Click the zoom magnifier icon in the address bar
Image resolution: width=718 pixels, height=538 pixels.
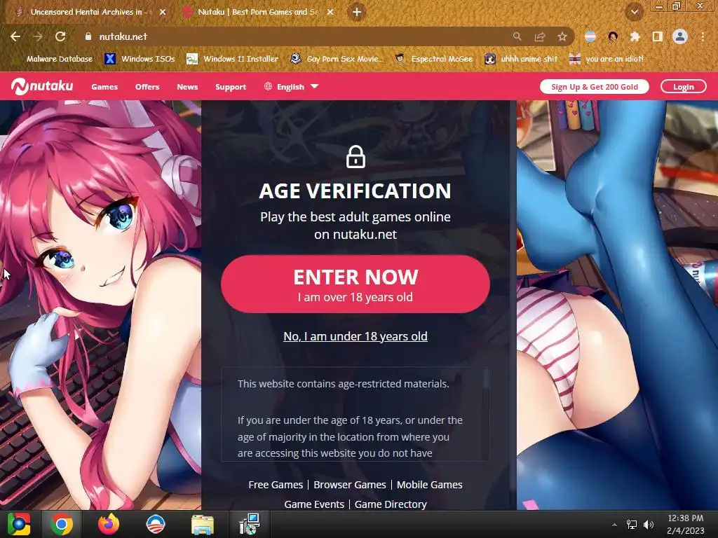pyautogui.click(x=517, y=36)
